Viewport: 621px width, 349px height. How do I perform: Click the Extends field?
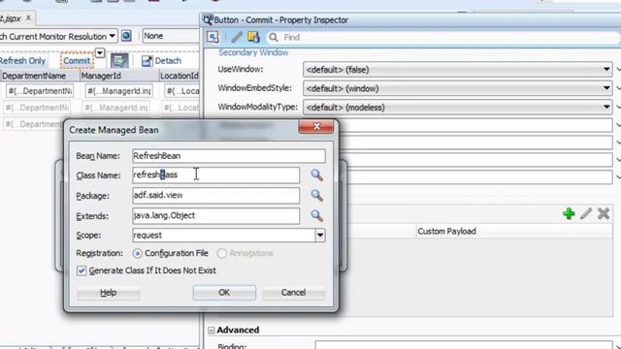tap(215, 215)
